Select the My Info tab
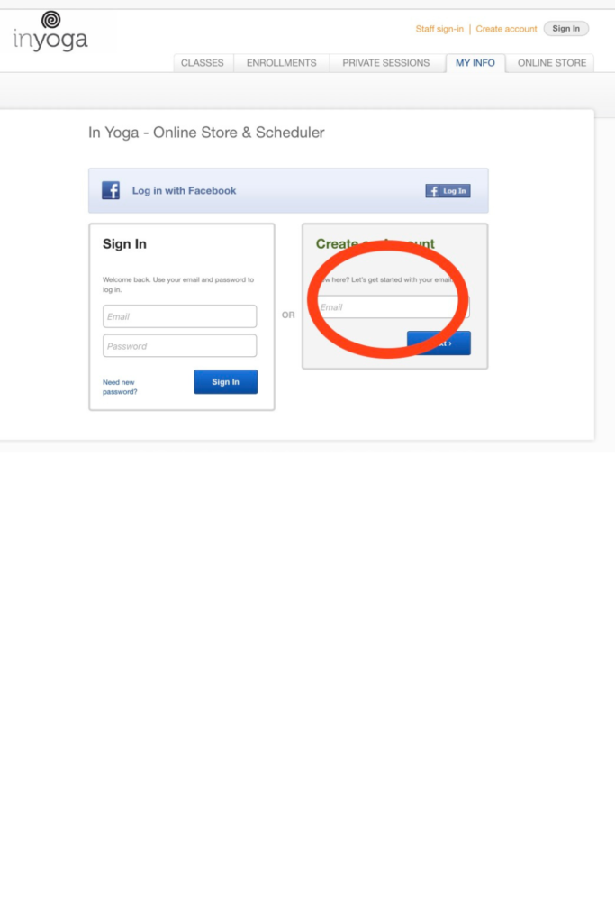This screenshot has height=923, width=615. point(475,63)
